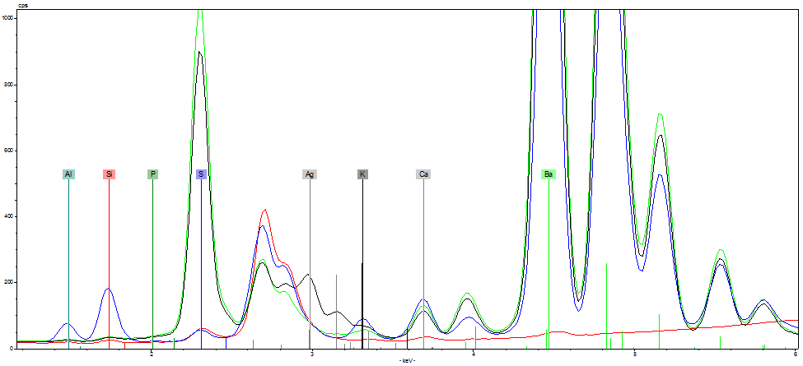803x366 pixels.
Task: Click the small blue aluminium peak
Action: 68,324
